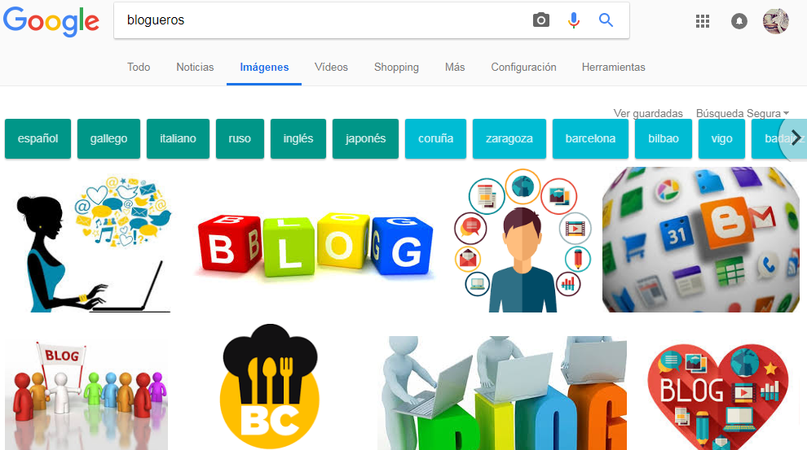Open the Herramientas options
This screenshot has height=450, width=807.
[x=614, y=68]
